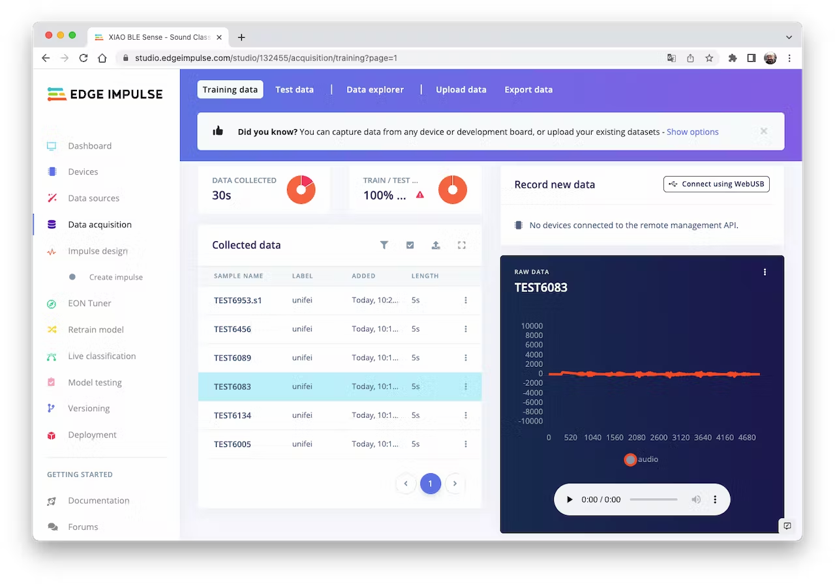Reload the page in Chrome
Viewport: 835px width, 584px height.
tap(83, 58)
